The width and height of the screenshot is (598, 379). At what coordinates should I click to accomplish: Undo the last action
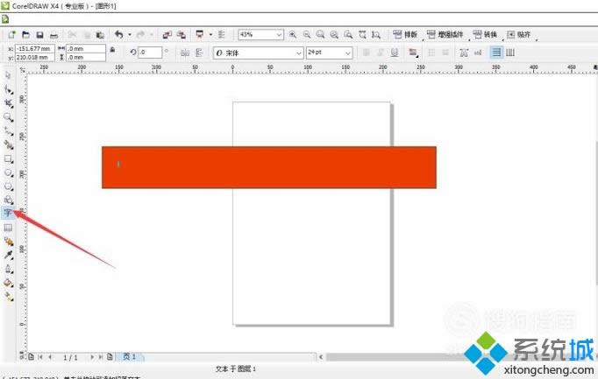119,35
